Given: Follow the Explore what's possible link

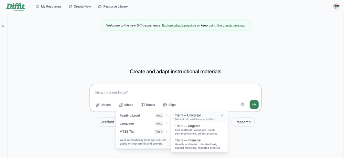Looking at the screenshot, I should [x=179, y=25].
